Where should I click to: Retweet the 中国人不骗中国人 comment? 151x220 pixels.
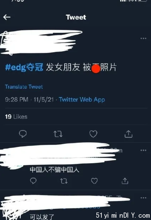coord(64,181)
